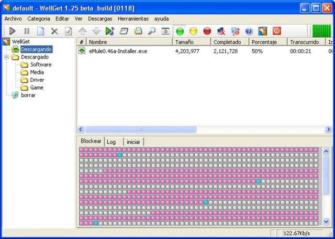Click the slanted window frame toolbar icon
335x239 pixels.
tap(124, 31)
